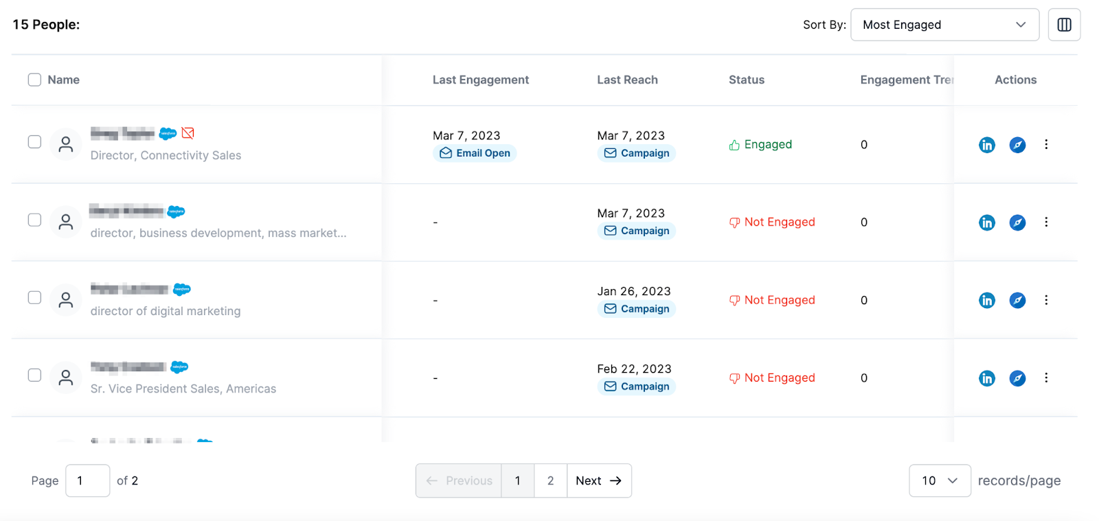Open LinkedIn profile for Director, Connectivity Sales

pos(986,145)
